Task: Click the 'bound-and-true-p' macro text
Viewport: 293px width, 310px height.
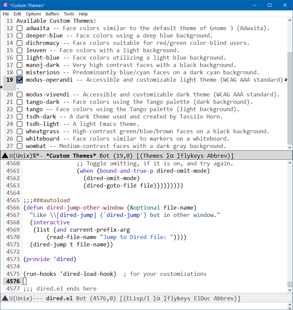Action: pyautogui.click(x=127, y=171)
